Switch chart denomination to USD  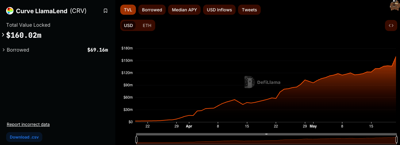point(128,25)
